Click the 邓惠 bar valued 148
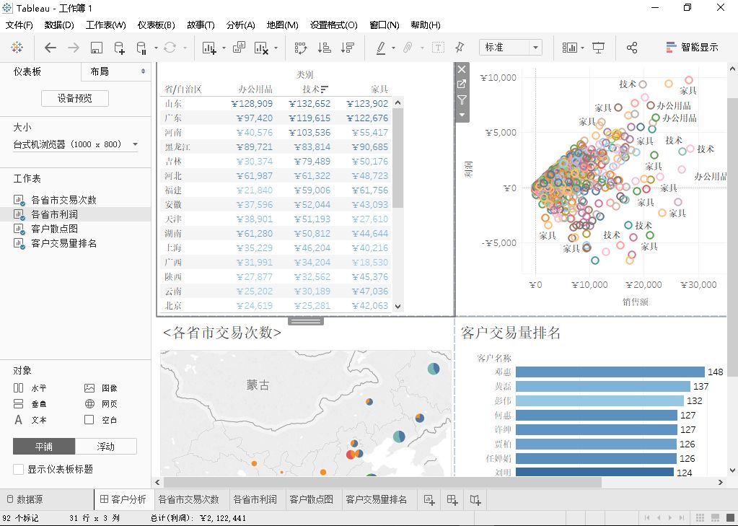This screenshot has width=738, height=526. pos(610,372)
